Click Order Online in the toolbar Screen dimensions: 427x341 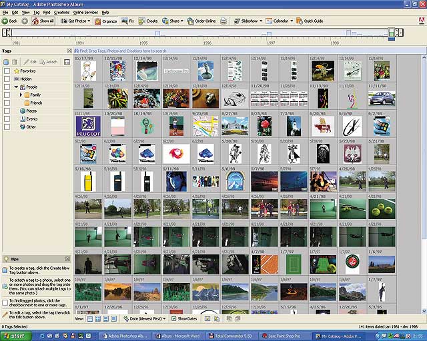tap(201, 21)
